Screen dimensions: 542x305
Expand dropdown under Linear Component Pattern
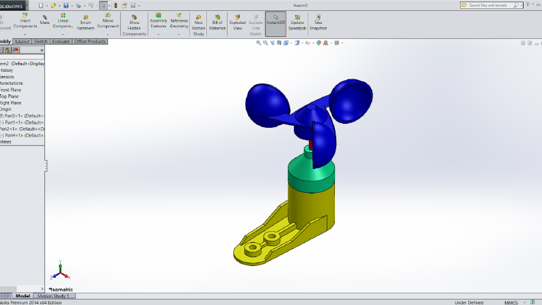pos(63,34)
